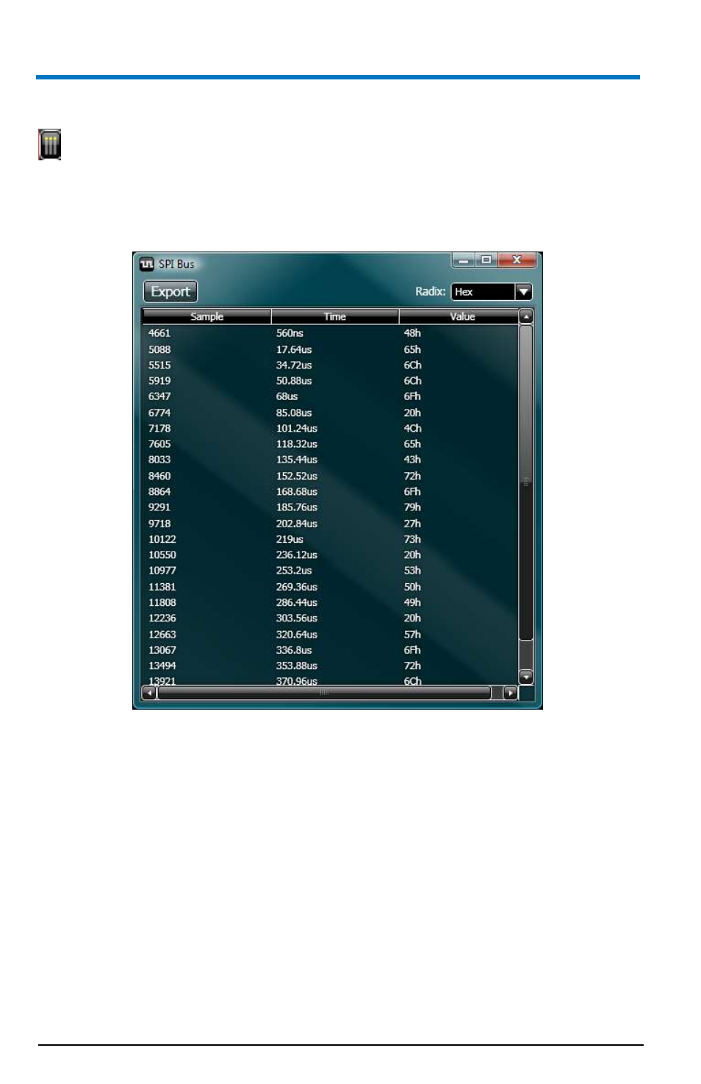Click time value 118.32us

click(297, 444)
